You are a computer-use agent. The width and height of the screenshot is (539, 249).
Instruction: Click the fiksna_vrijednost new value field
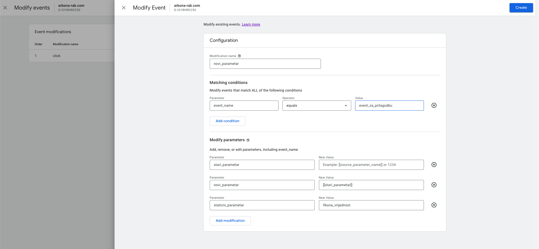coord(371,205)
